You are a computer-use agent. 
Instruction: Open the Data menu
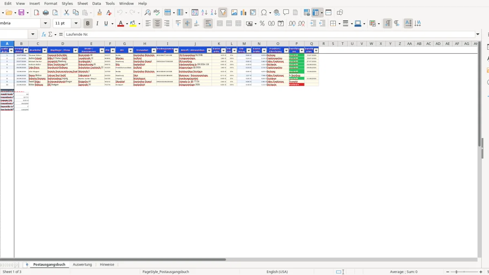click(x=97, y=3)
